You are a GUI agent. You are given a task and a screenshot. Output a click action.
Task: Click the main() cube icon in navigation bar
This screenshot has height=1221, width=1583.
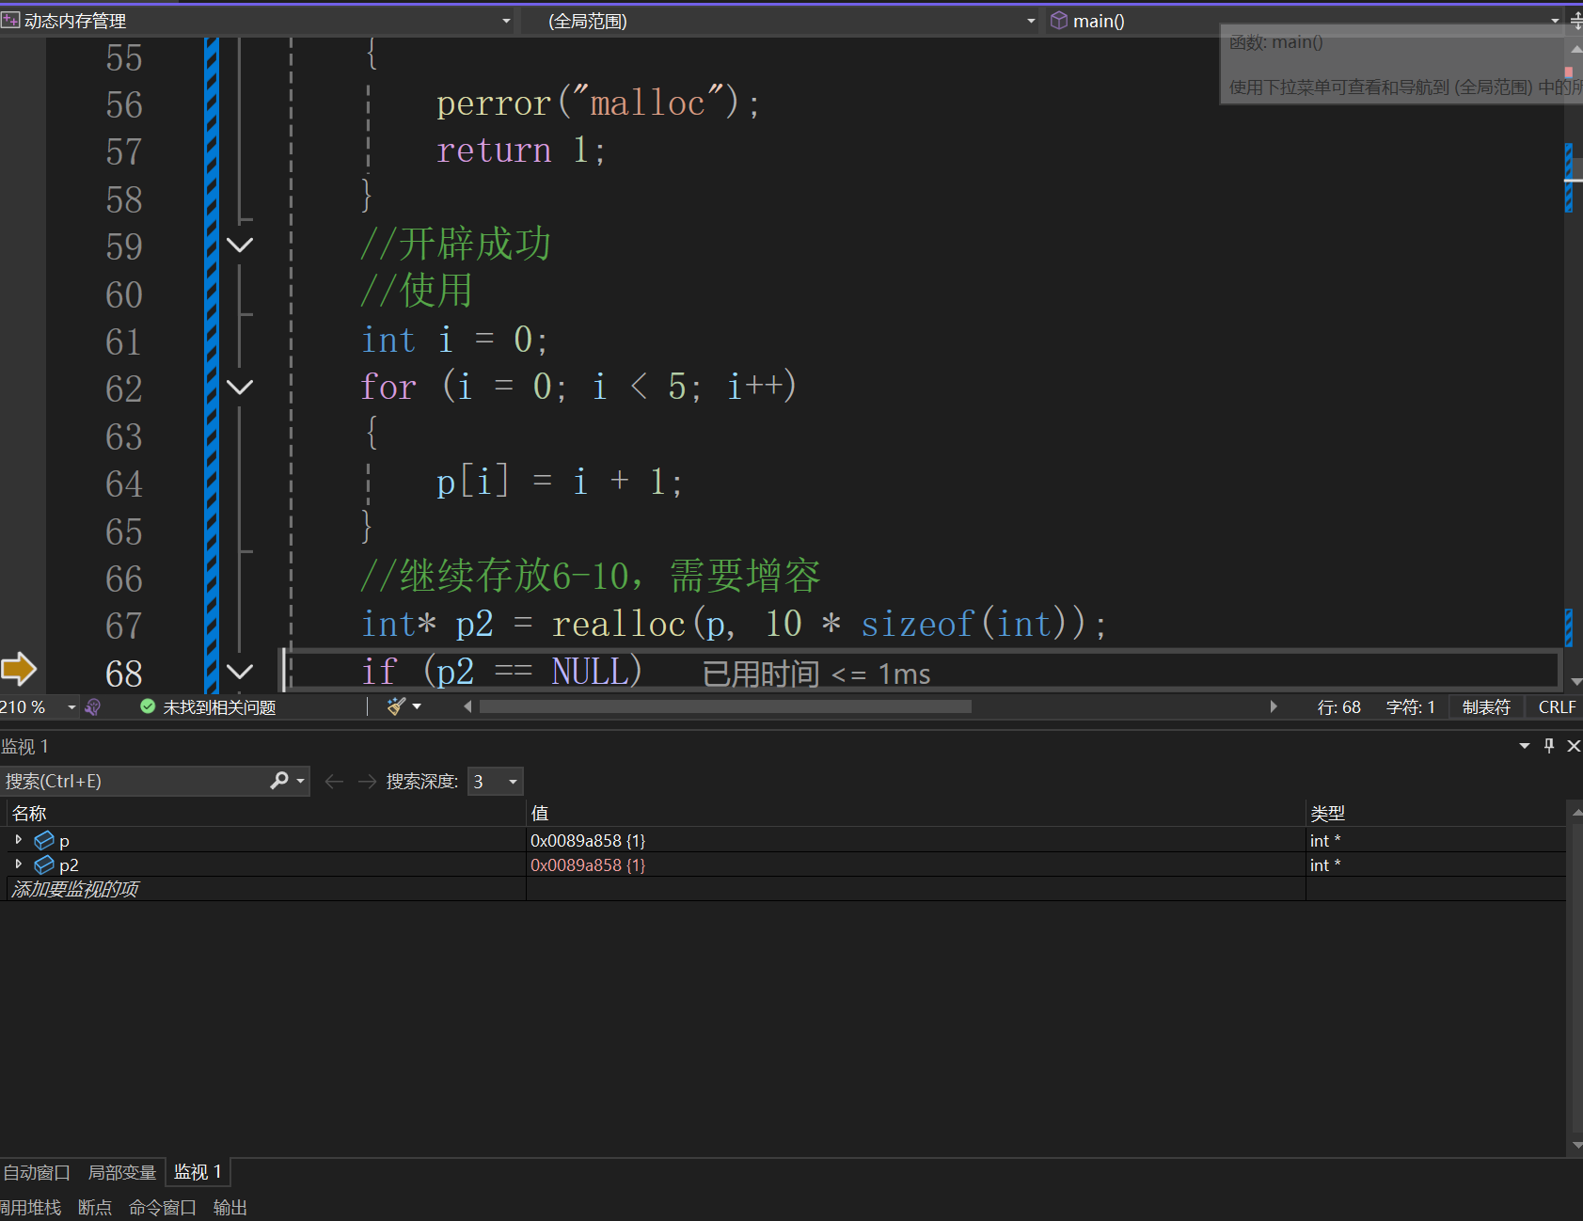(x=1058, y=20)
